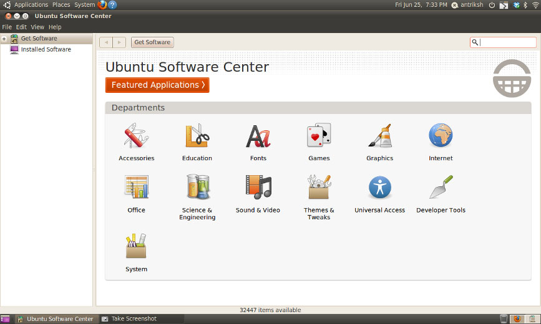Click the "32447 items available" status text
This screenshot has width=541, height=324.
tap(270, 310)
